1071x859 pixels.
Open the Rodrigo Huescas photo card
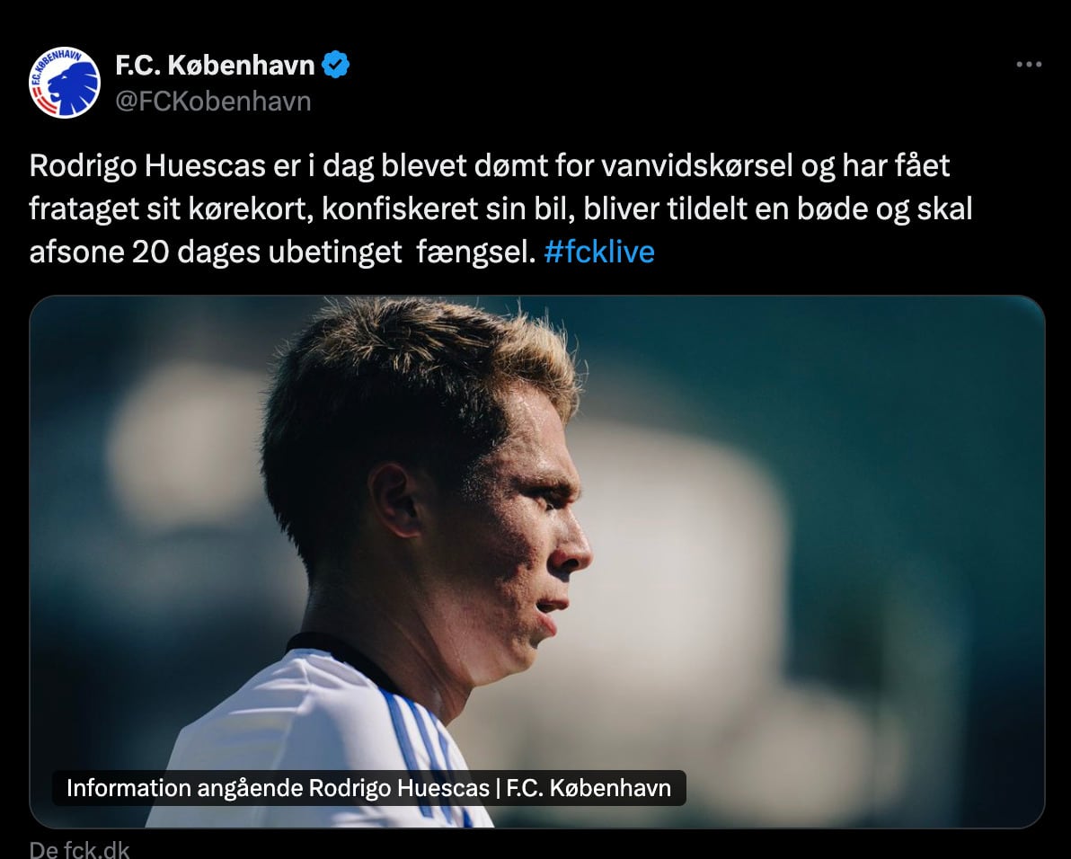(x=537, y=562)
